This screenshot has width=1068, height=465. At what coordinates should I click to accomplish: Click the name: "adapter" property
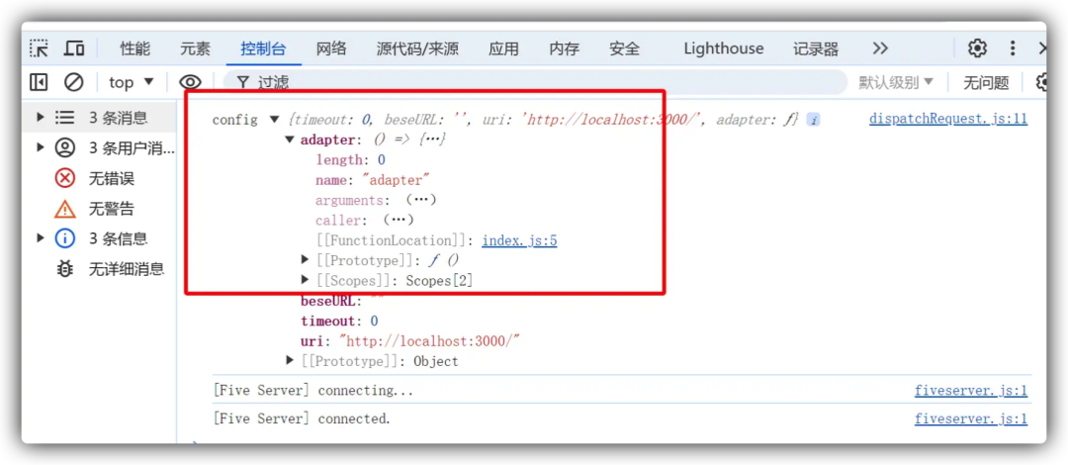click(x=373, y=180)
